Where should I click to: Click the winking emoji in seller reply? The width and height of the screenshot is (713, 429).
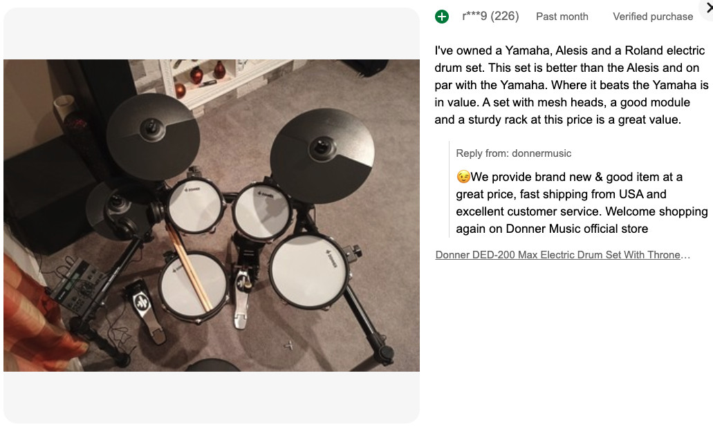(463, 177)
